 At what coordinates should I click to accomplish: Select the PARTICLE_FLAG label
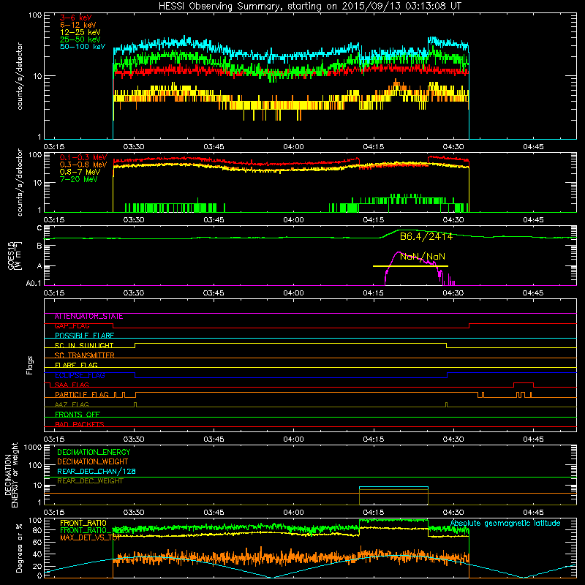click(82, 395)
